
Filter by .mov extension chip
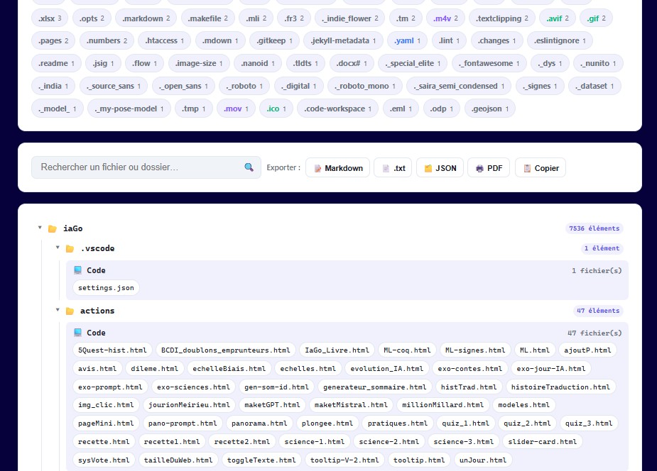coord(236,109)
